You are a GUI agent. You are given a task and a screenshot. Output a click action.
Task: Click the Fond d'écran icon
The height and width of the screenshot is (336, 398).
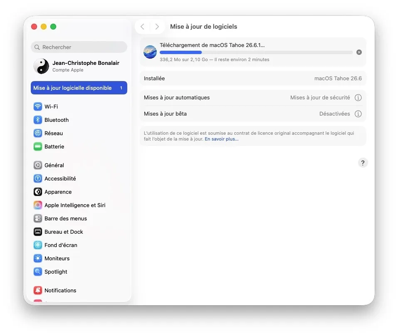click(38, 245)
